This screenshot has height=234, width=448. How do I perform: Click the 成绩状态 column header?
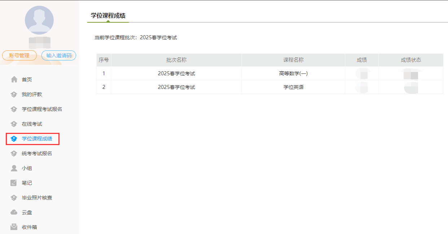(410, 60)
